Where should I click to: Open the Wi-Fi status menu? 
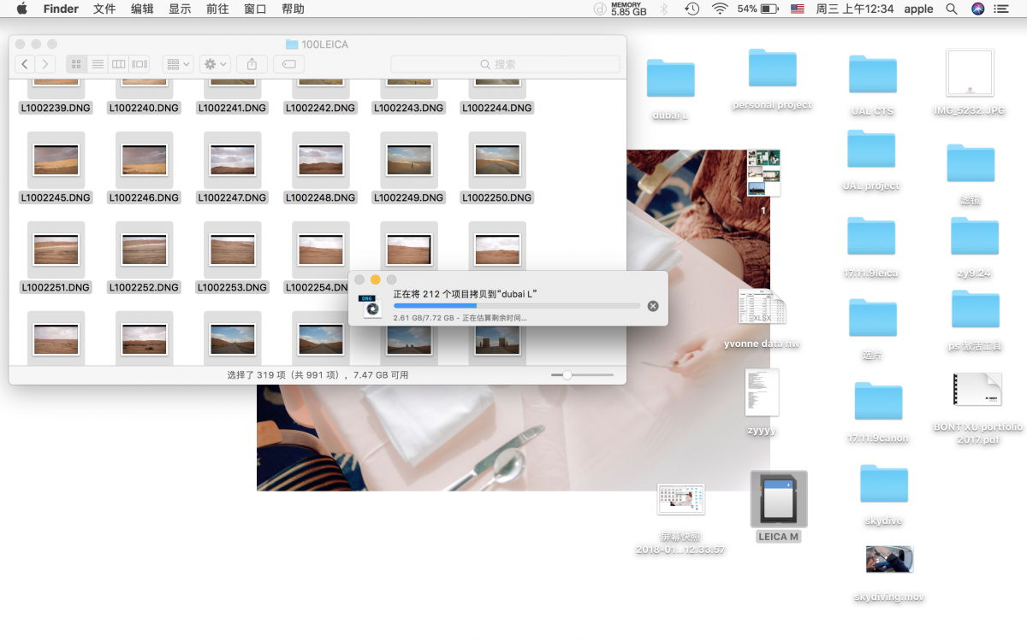pos(720,9)
